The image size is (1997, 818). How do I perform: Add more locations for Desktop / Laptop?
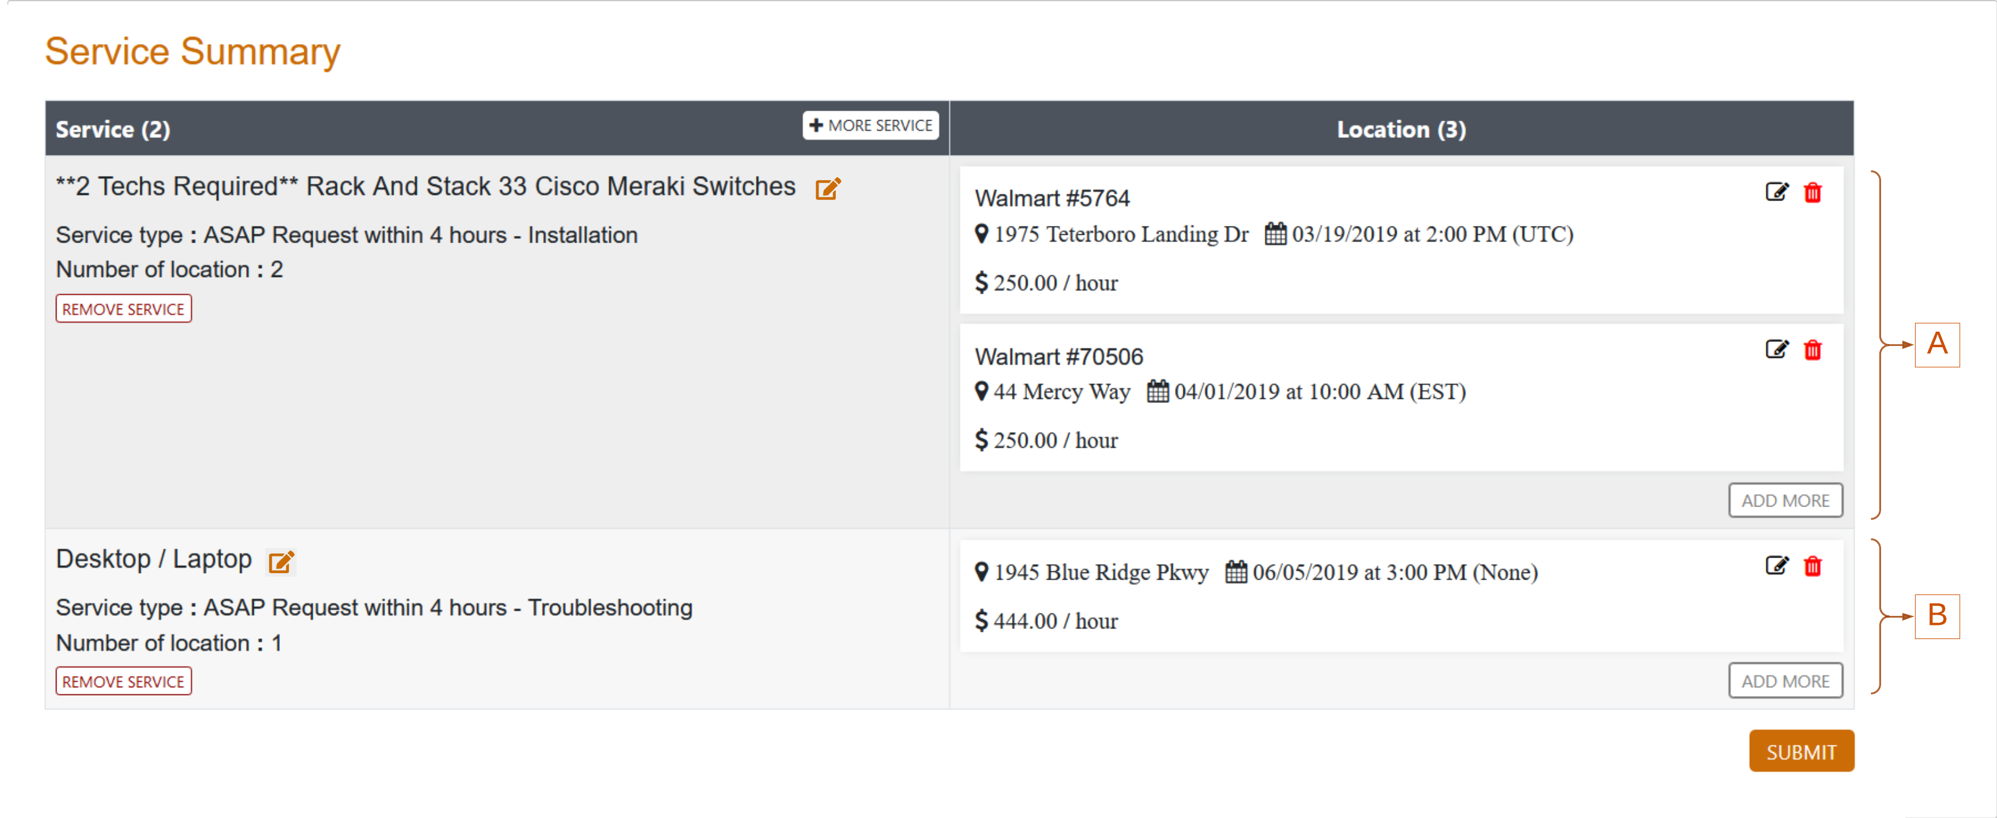(x=1785, y=681)
